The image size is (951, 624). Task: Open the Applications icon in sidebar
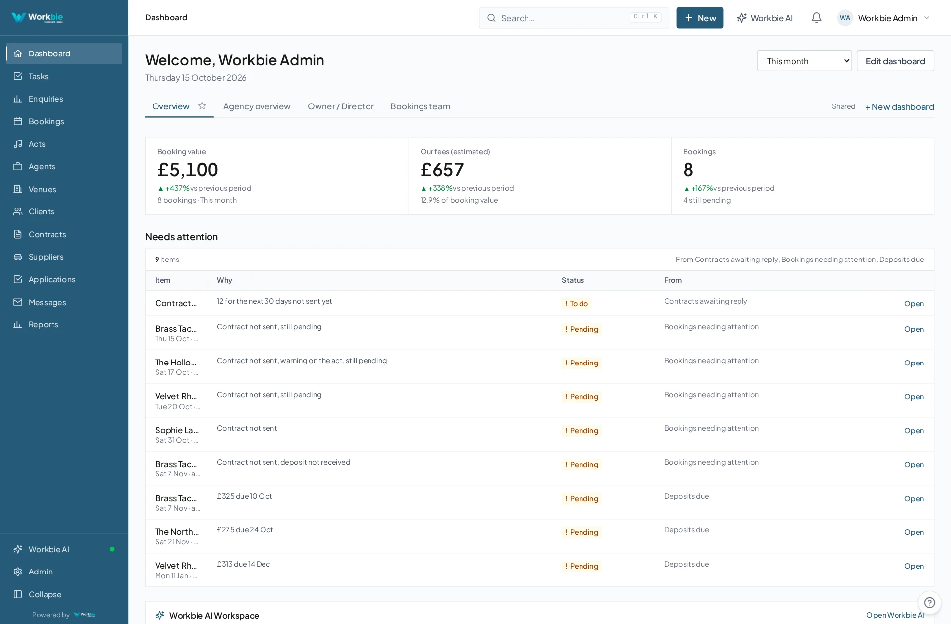pos(18,279)
